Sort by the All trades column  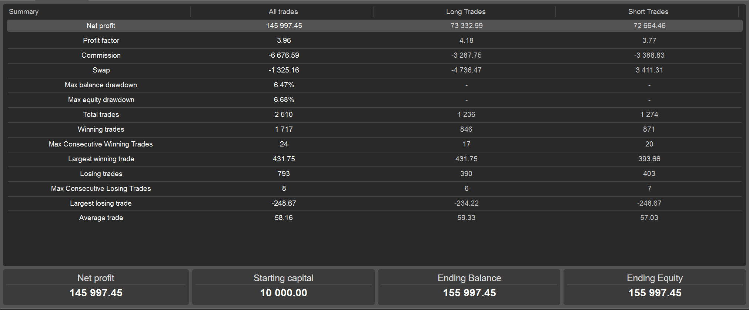tap(283, 11)
